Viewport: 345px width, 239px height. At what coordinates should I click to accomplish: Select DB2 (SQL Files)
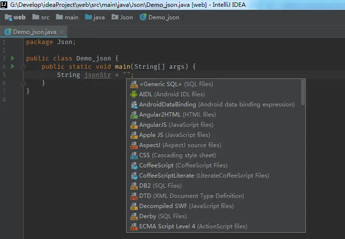(x=214, y=186)
